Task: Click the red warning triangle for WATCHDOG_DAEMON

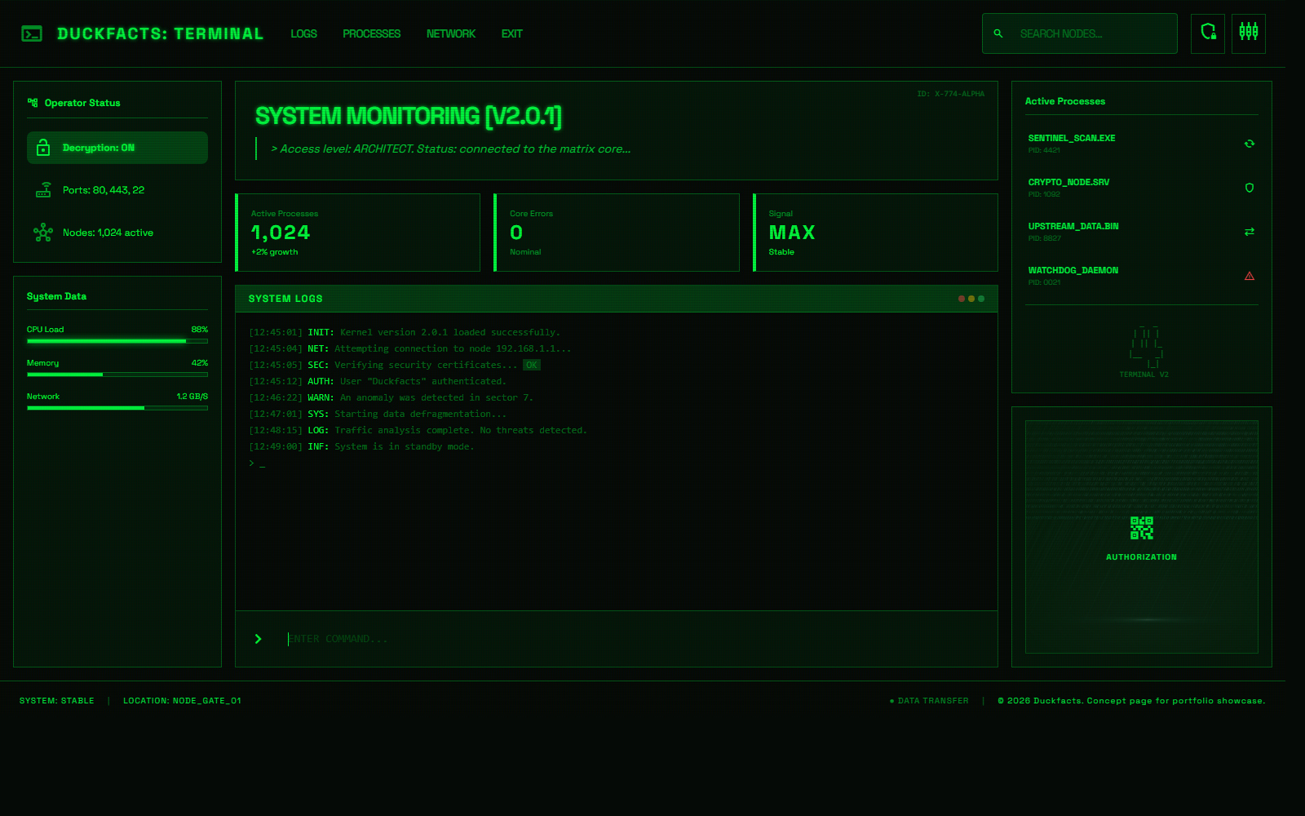Action: (1250, 276)
